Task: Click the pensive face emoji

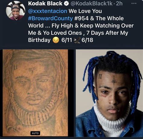Action: (x=56, y=40)
